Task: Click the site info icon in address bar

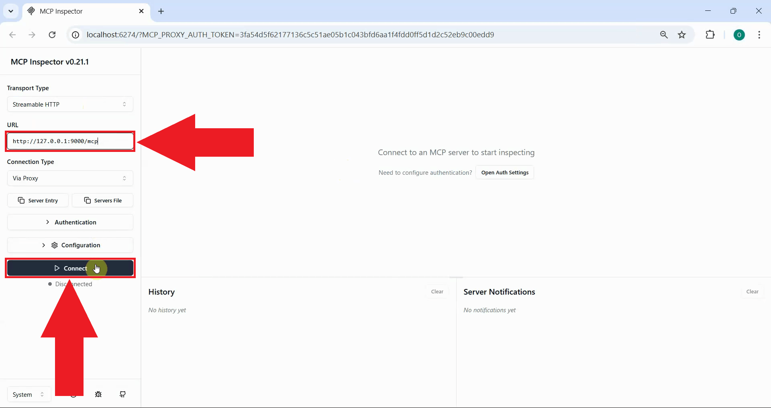Action: (75, 34)
